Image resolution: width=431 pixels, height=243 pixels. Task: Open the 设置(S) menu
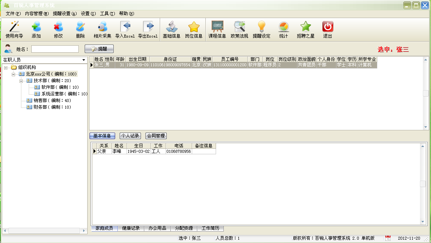coord(88,14)
